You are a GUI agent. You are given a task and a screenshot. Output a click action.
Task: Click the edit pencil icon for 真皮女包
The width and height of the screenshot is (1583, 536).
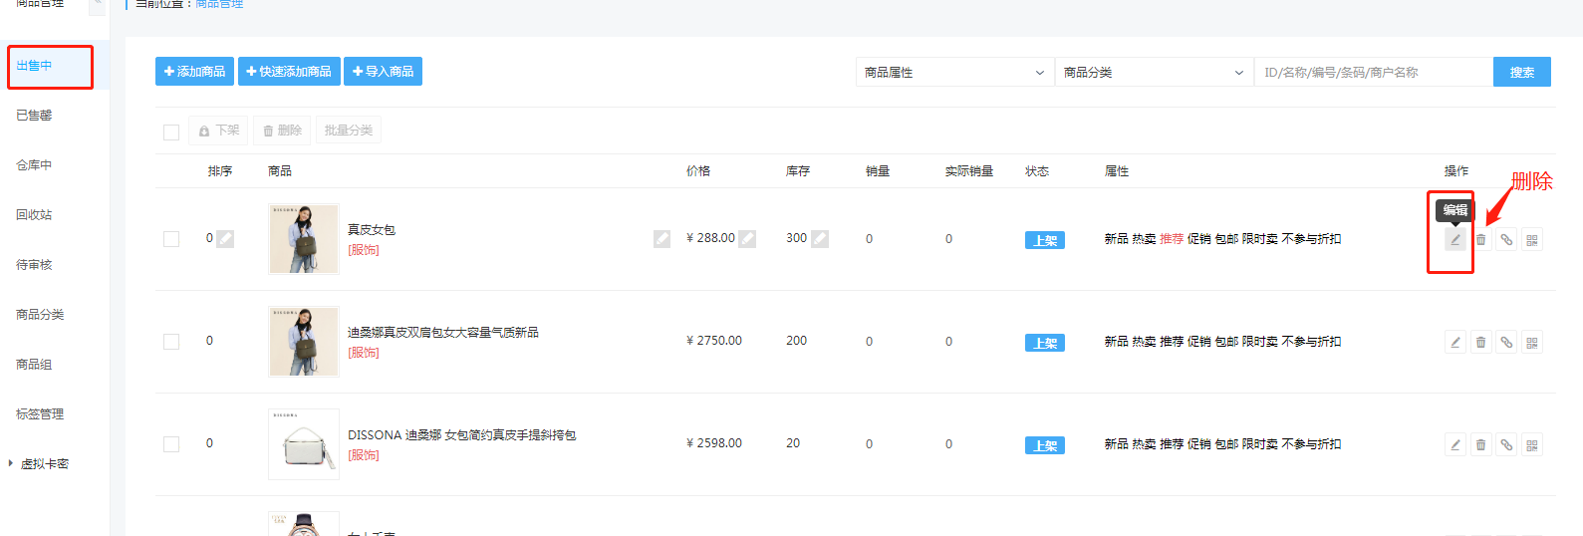point(1455,240)
